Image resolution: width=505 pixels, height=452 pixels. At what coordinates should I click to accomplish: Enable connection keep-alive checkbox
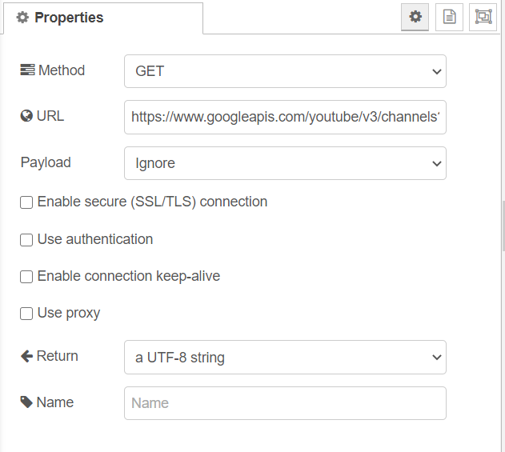tap(26, 277)
